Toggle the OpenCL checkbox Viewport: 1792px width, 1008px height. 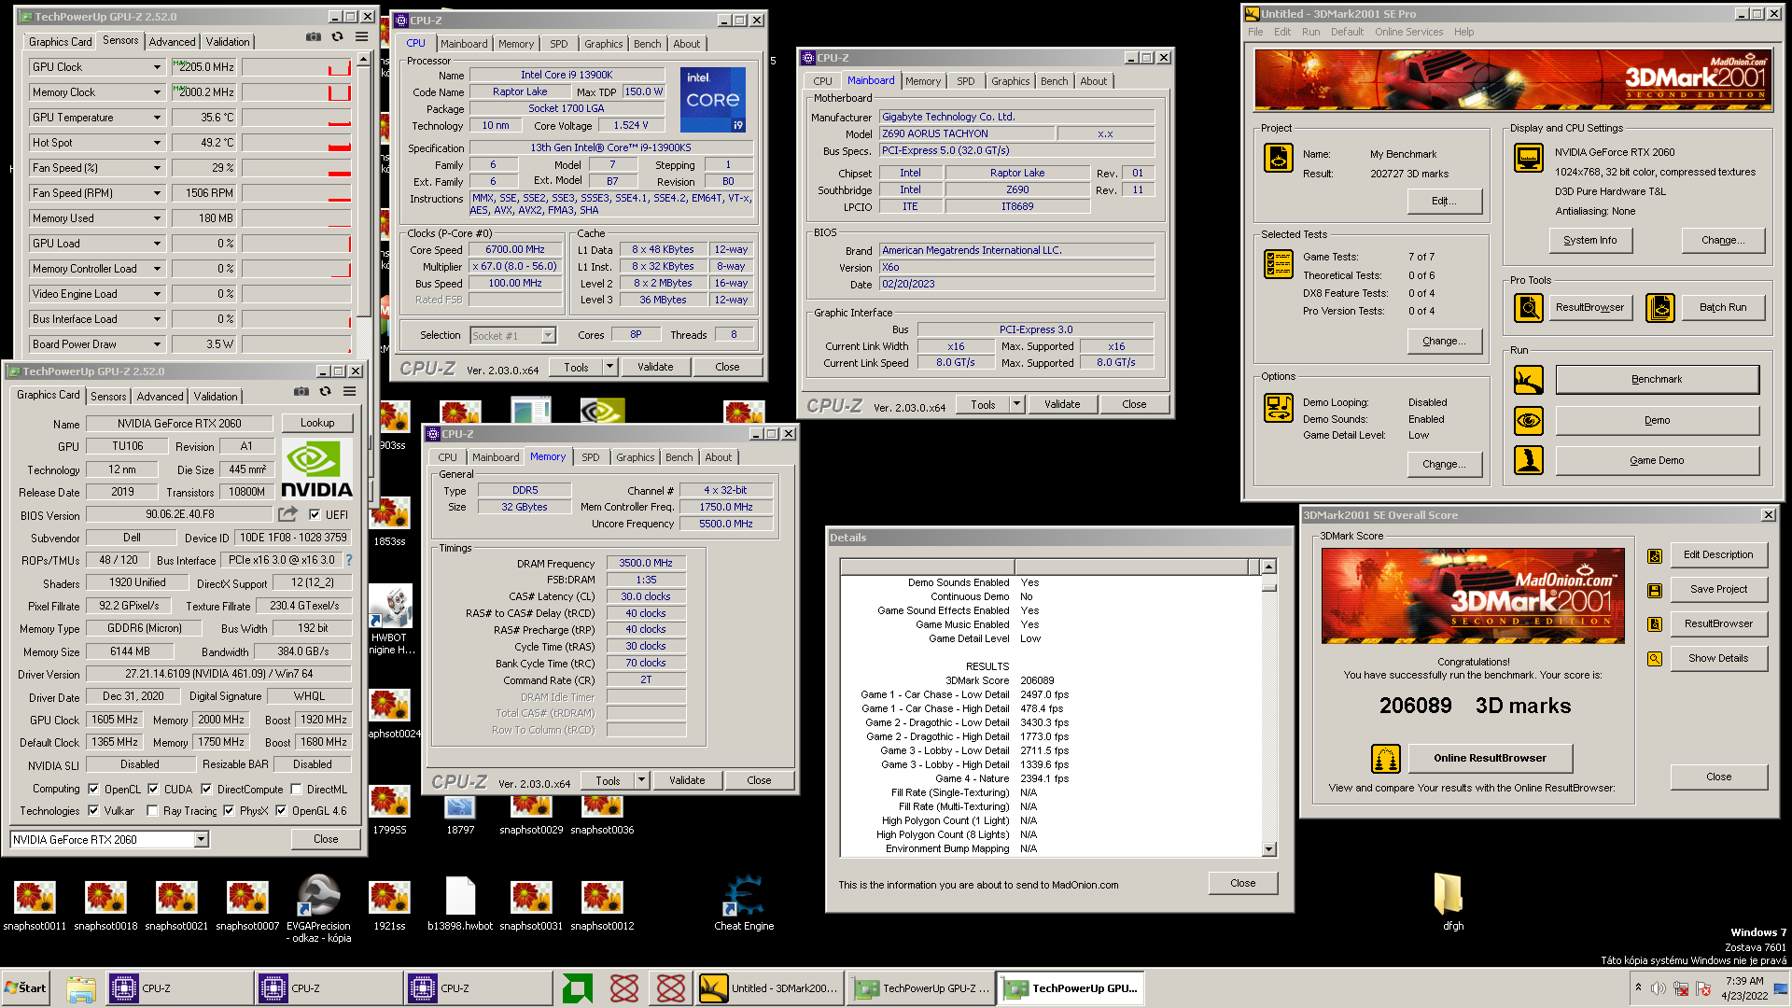pyautogui.click(x=93, y=789)
